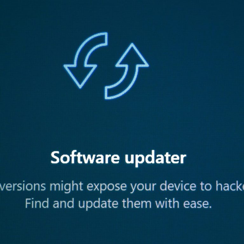Click the tail of the upward curved arrow

(x=107, y=92)
